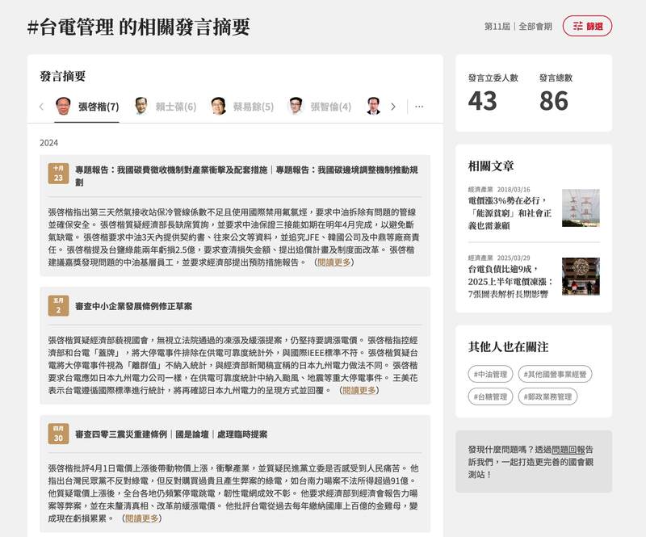This screenshot has width=646, height=537.
Task: Switch to the 張智倫(4) tab
Action: [x=319, y=107]
